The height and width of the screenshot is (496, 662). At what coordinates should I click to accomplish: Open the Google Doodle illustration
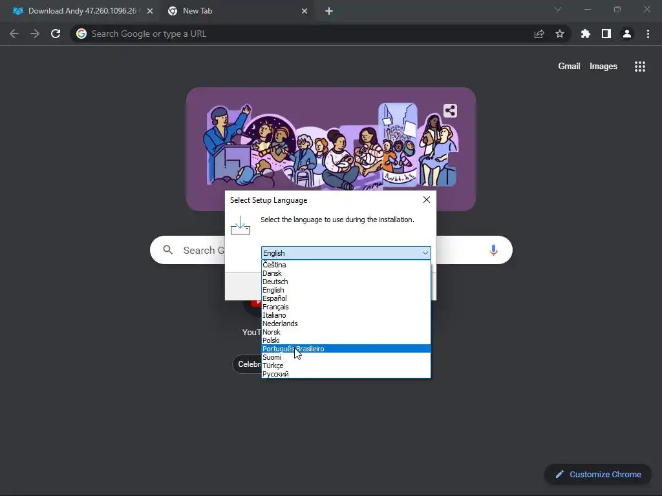[x=331, y=149]
